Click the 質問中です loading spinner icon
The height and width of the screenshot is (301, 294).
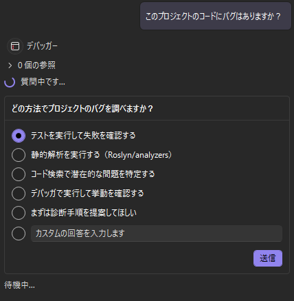click(x=10, y=82)
